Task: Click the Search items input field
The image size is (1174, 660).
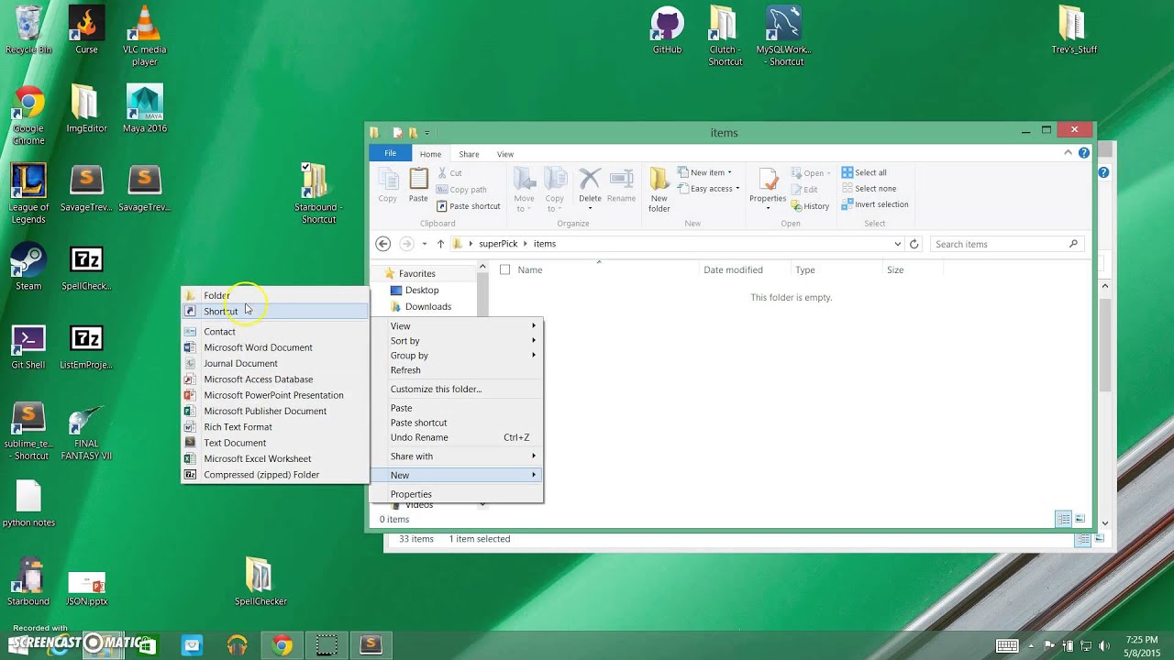Action: pyautogui.click(x=1000, y=244)
